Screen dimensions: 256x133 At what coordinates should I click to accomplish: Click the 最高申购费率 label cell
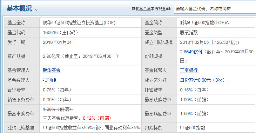pyautogui.click(x=22, y=114)
